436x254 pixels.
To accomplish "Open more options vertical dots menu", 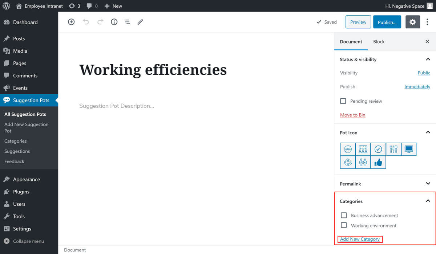I will pyautogui.click(x=427, y=22).
